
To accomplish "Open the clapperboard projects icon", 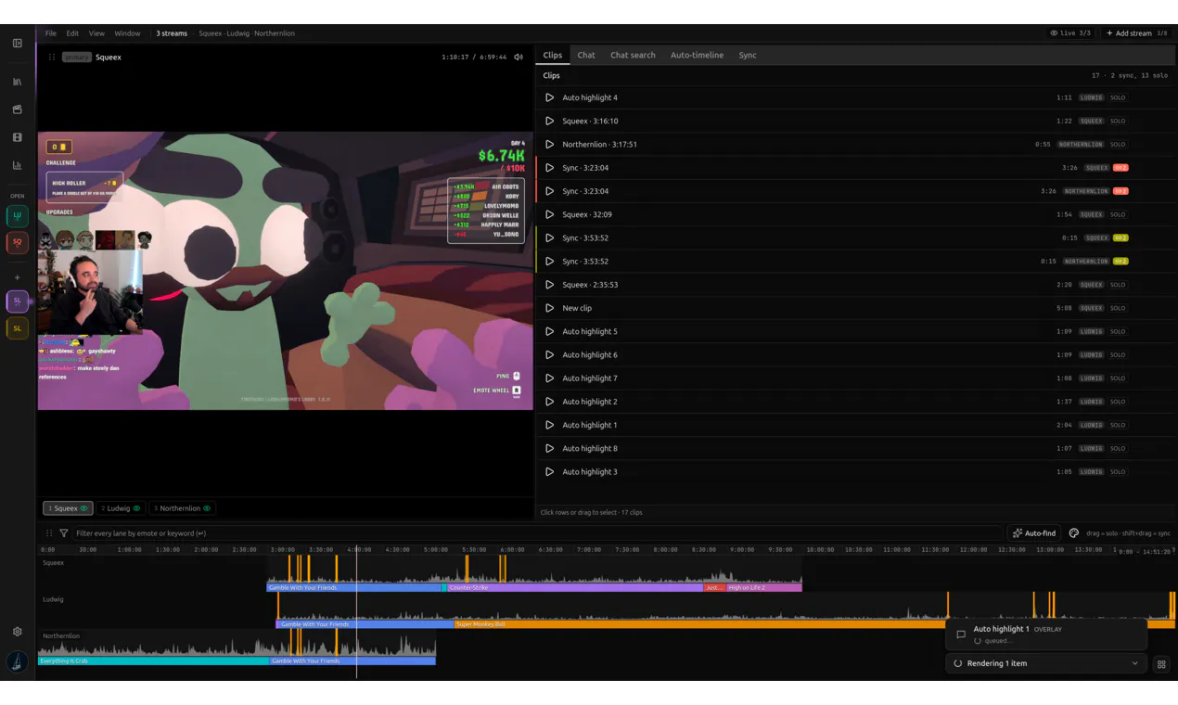I will point(17,109).
